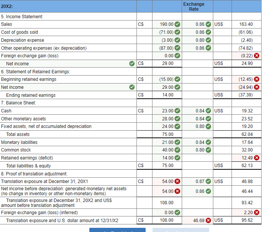265x232 pixels.
Task: Click check icon next to Depreciation expense (3.00)
Action: pos(177,40)
